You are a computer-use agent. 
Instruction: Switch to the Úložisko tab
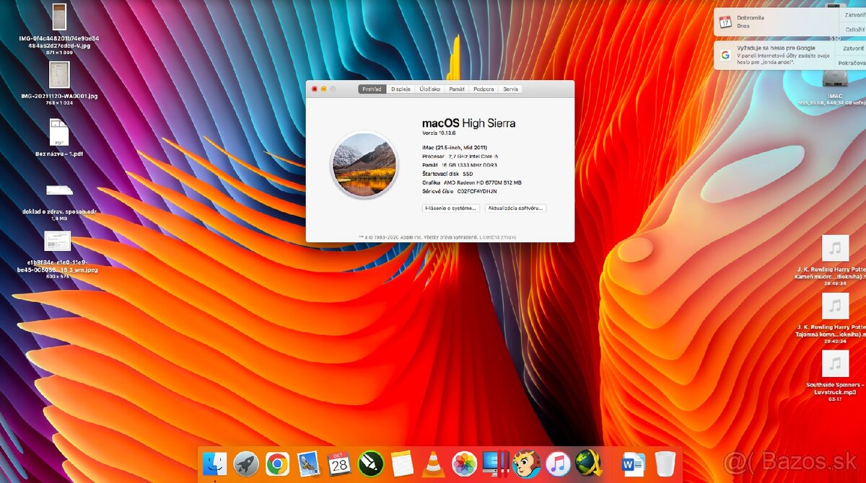click(430, 89)
